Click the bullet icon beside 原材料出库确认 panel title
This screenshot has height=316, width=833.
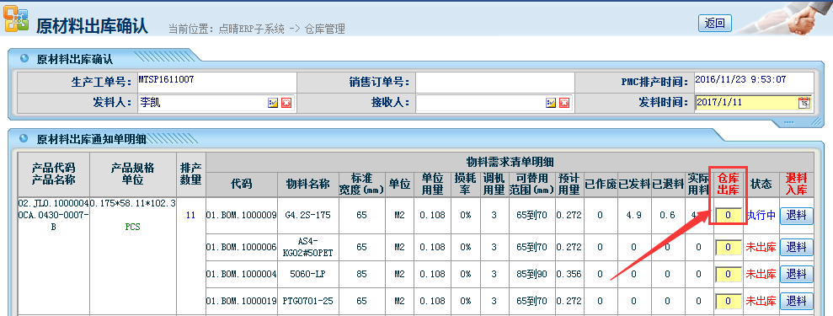[24, 58]
